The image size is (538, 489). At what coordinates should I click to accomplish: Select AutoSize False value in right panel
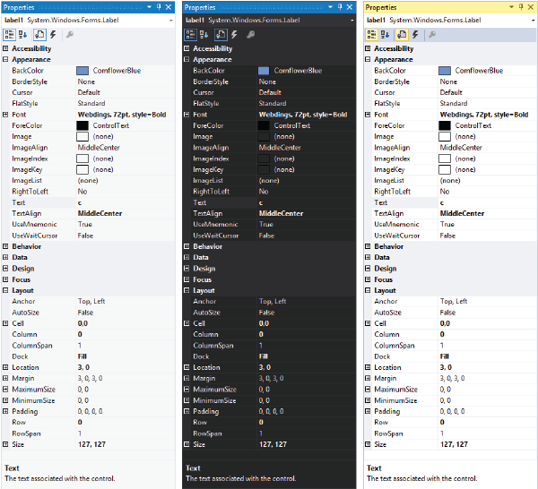[447, 313]
